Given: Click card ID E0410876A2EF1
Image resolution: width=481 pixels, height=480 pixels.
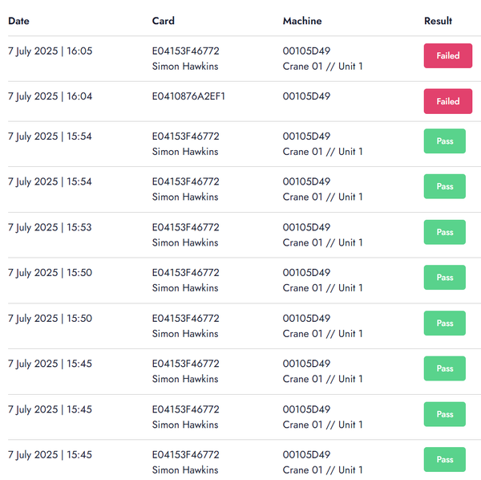Looking at the screenshot, I should (x=188, y=96).
